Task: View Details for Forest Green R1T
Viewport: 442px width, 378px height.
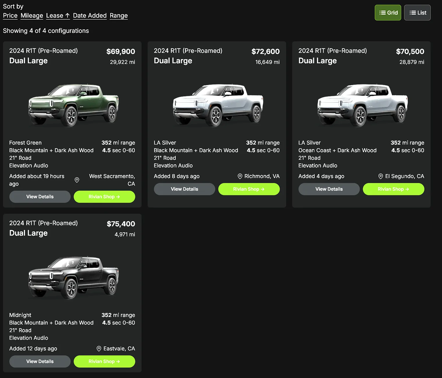Action: point(40,197)
